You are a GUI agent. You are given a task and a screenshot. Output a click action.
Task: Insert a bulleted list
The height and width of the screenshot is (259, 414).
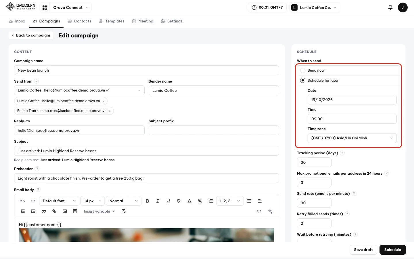(x=249, y=201)
